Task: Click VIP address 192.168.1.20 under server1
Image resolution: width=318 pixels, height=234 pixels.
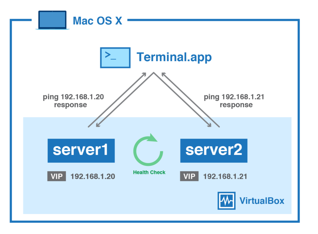Action: tap(93, 176)
